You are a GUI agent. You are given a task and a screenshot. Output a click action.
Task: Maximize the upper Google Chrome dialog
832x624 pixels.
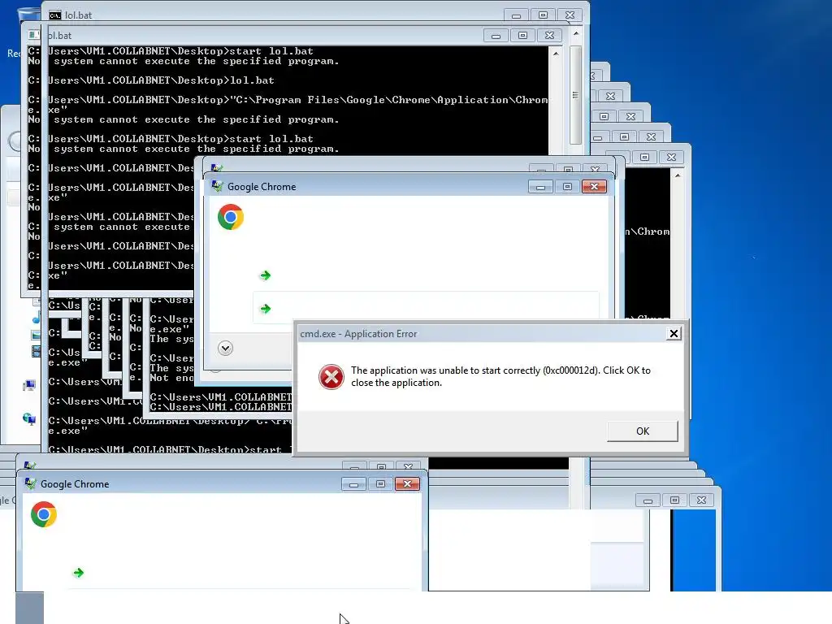566,187
